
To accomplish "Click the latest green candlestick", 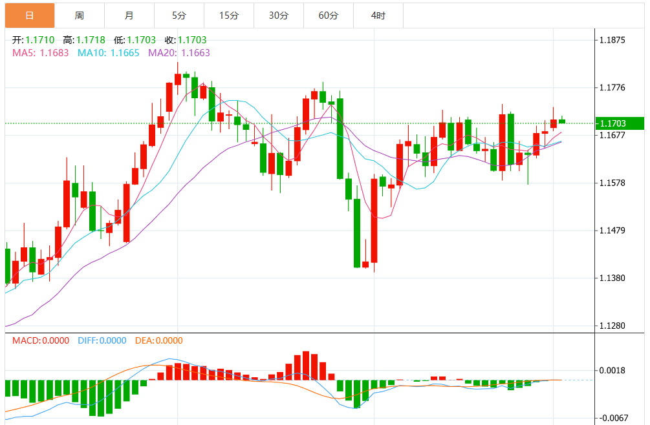I will coord(562,120).
